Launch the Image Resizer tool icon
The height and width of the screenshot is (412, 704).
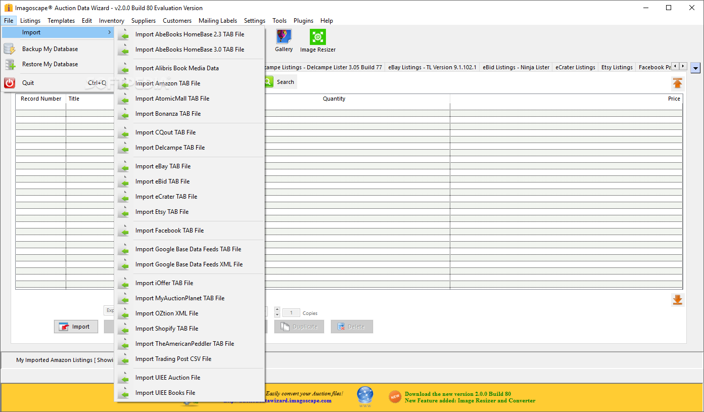pos(317,37)
